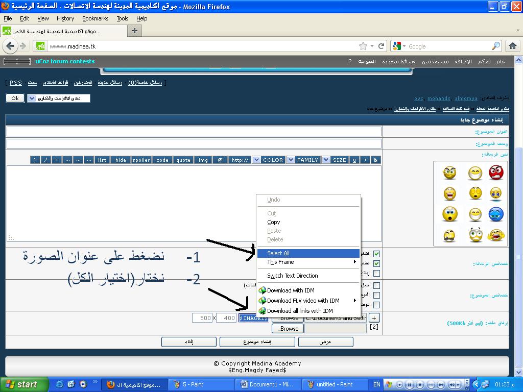Click the Home button icon
Viewport: 523px width, 392px height.
513,46
